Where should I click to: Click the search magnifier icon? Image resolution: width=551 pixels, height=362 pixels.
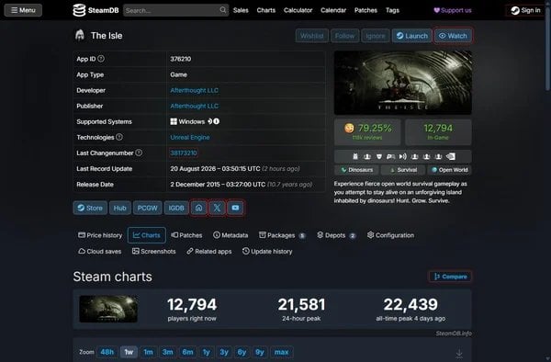click(223, 10)
